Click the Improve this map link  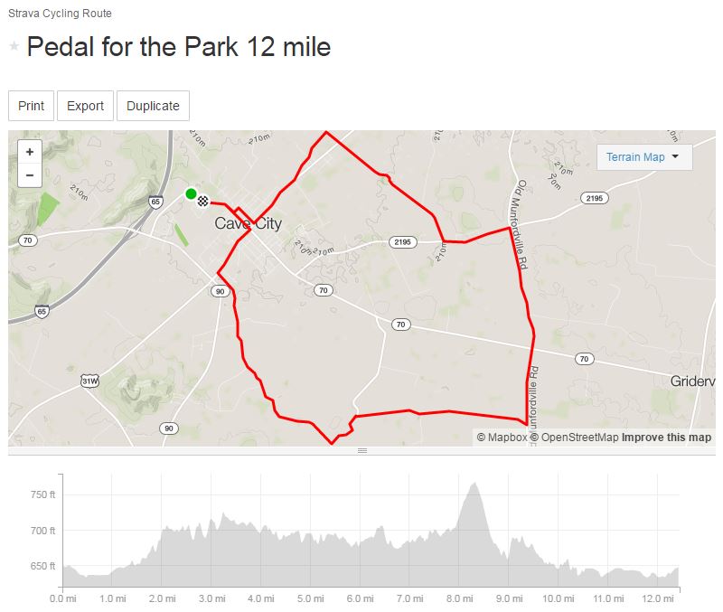click(666, 438)
